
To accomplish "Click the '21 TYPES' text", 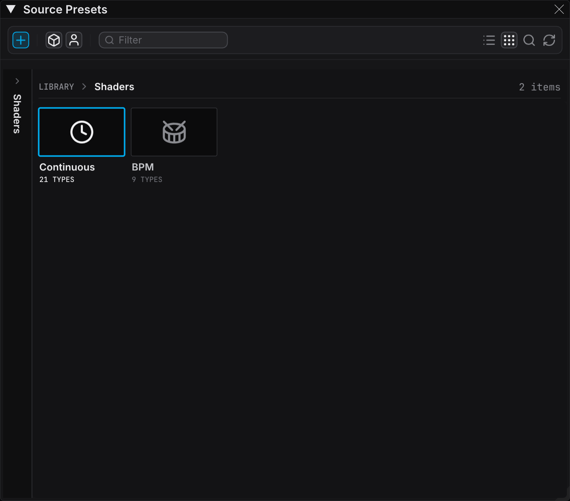I will coord(57,180).
